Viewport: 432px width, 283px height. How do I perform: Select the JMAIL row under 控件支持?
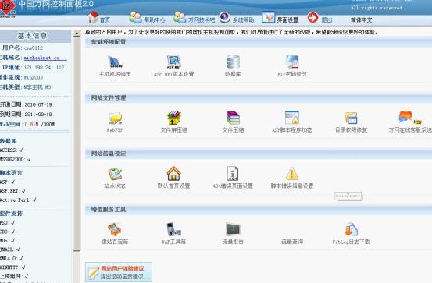click(x=10, y=249)
